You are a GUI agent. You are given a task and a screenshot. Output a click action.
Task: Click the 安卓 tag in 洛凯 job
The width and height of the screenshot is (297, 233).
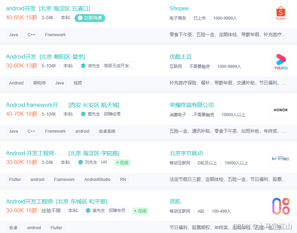pyautogui.click(x=13, y=228)
